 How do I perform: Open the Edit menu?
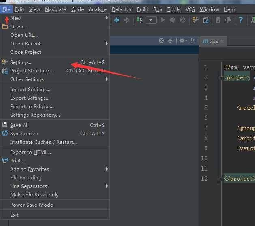[x=19, y=9]
